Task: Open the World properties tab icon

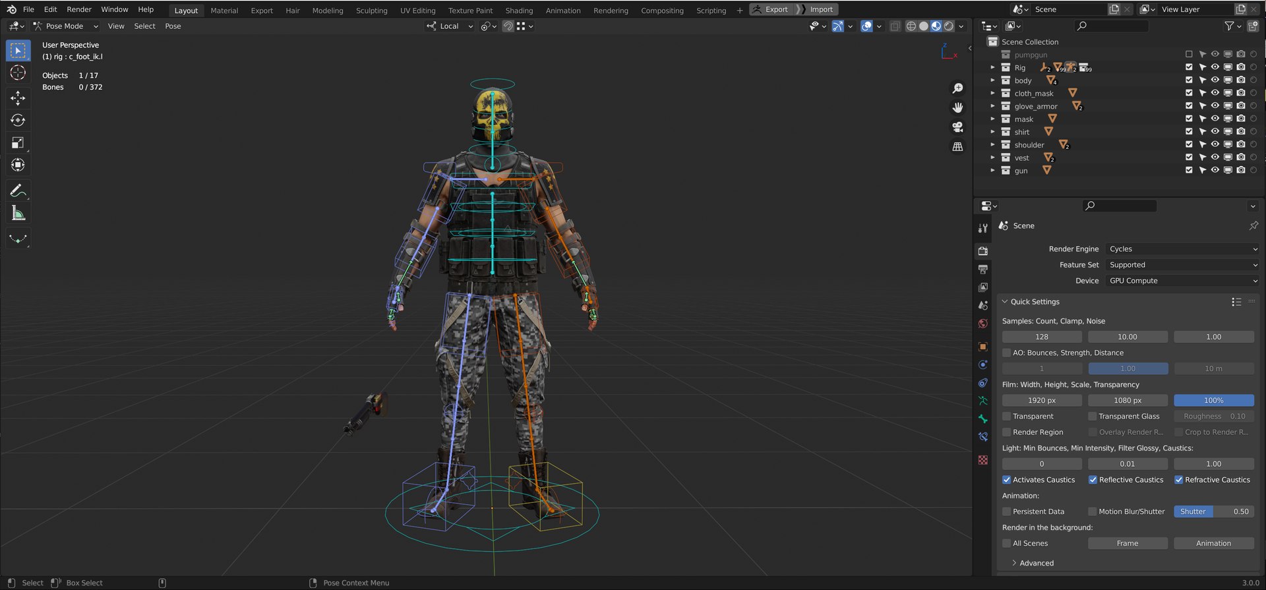Action: pos(983,324)
